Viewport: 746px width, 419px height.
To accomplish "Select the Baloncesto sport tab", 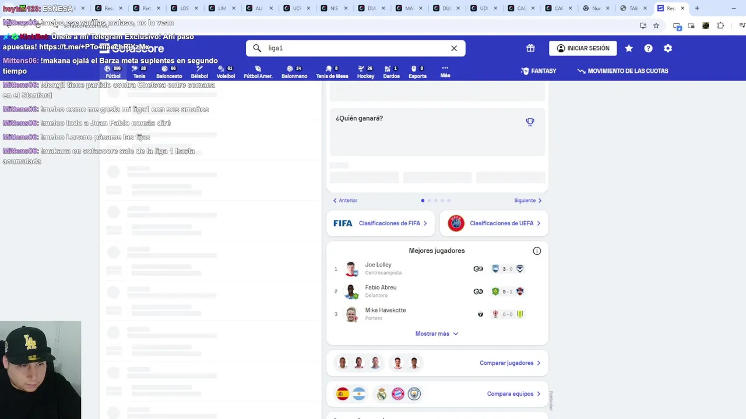I will pyautogui.click(x=169, y=72).
